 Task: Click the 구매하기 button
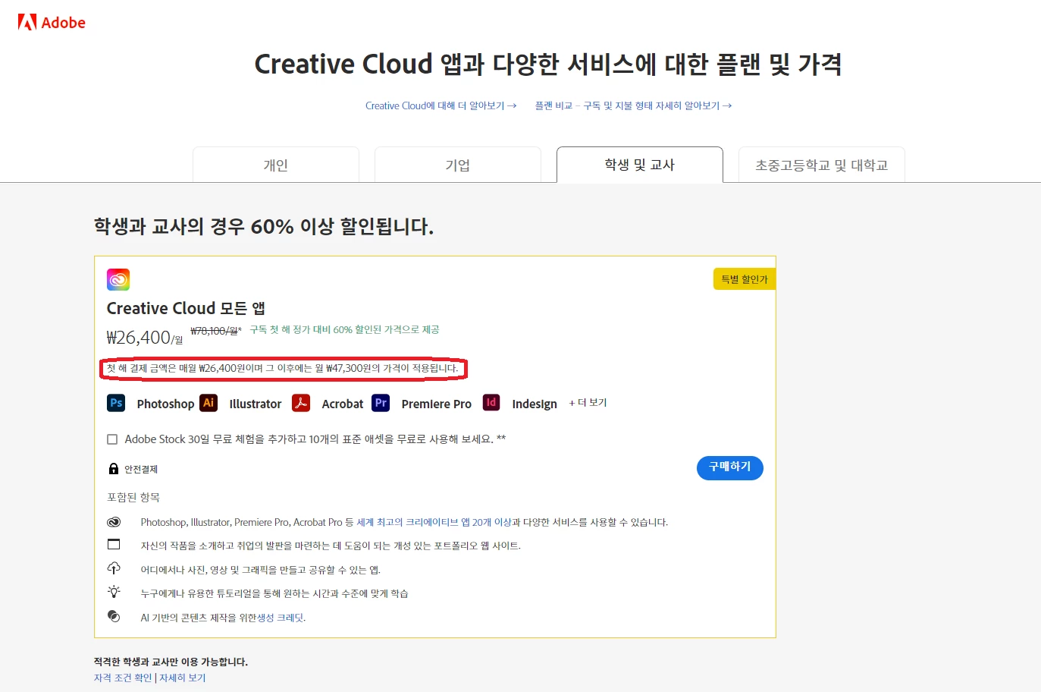tap(729, 467)
